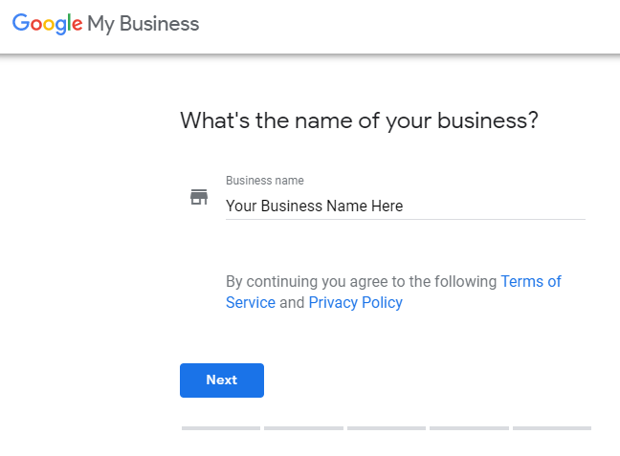The height and width of the screenshot is (456, 620).
Task: Focus the Business name input field
Action: pyautogui.click(x=406, y=206)
